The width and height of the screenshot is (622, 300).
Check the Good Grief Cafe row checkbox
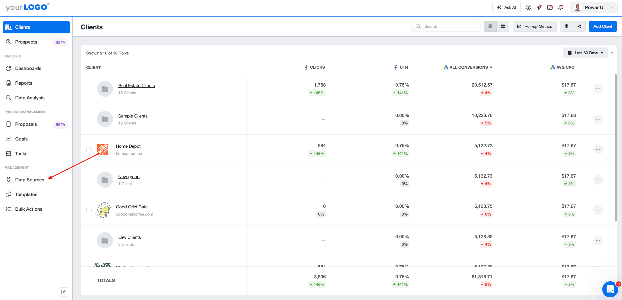pyautogui.click(x=89, y=210)
